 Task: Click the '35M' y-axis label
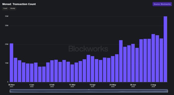click(7, 16)
